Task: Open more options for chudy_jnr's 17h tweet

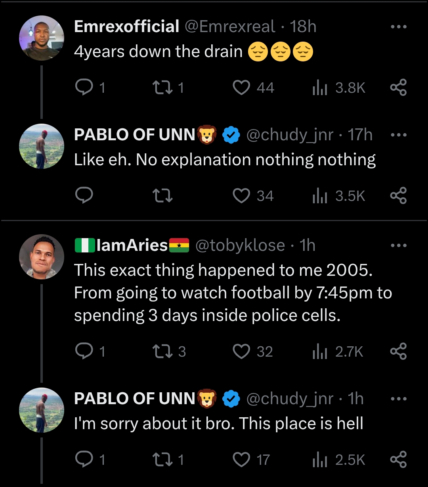Action: click(x=398, y=135)
